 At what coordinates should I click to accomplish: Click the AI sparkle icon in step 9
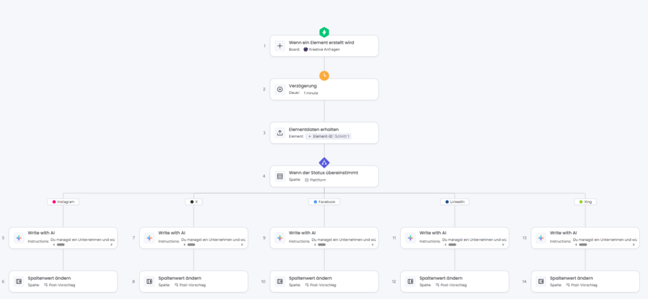click(280, 238)
